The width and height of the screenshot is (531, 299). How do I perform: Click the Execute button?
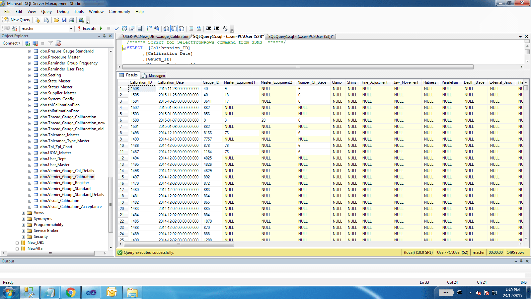(x=88, y=28)
